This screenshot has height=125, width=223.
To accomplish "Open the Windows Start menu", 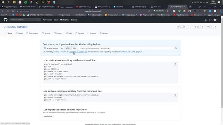I will click(x=3, y=2).
